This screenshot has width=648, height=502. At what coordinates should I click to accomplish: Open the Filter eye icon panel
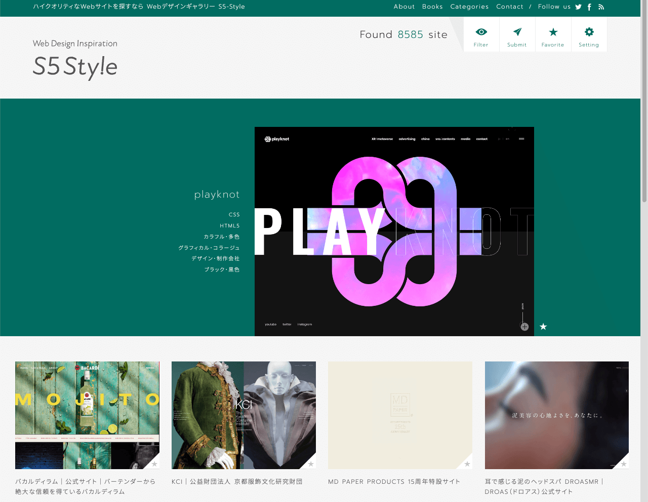pyautogui.click(x=481, y=34)
